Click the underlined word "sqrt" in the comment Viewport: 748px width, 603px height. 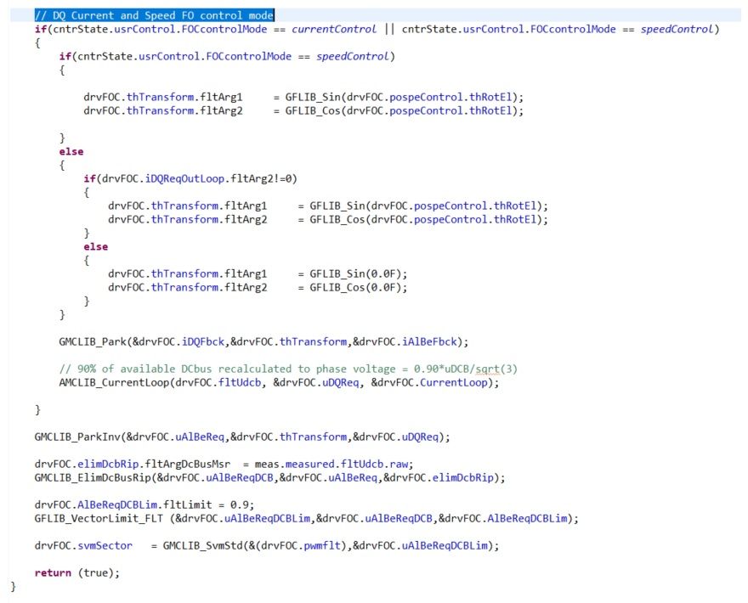coord(487,369)
